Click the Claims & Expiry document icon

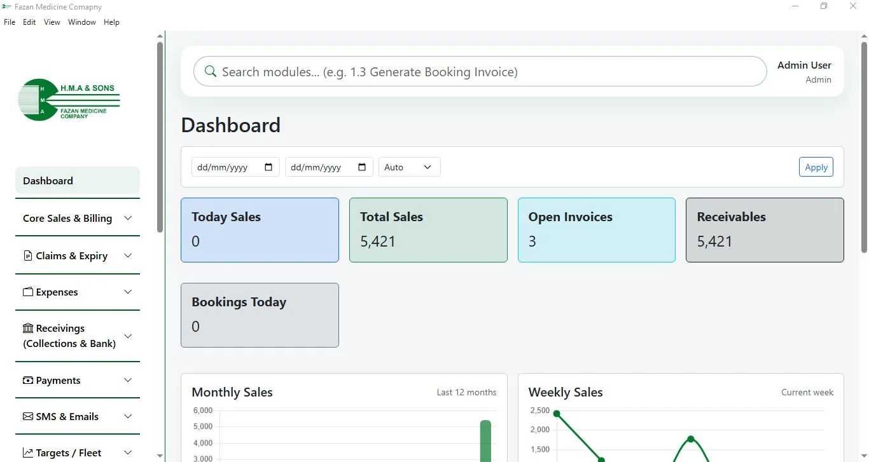point(28,255)
